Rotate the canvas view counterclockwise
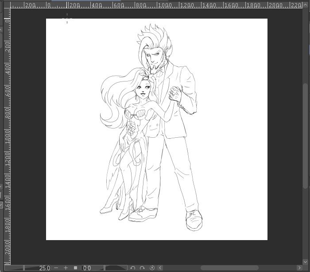The image size is (310, 272). 133,268
